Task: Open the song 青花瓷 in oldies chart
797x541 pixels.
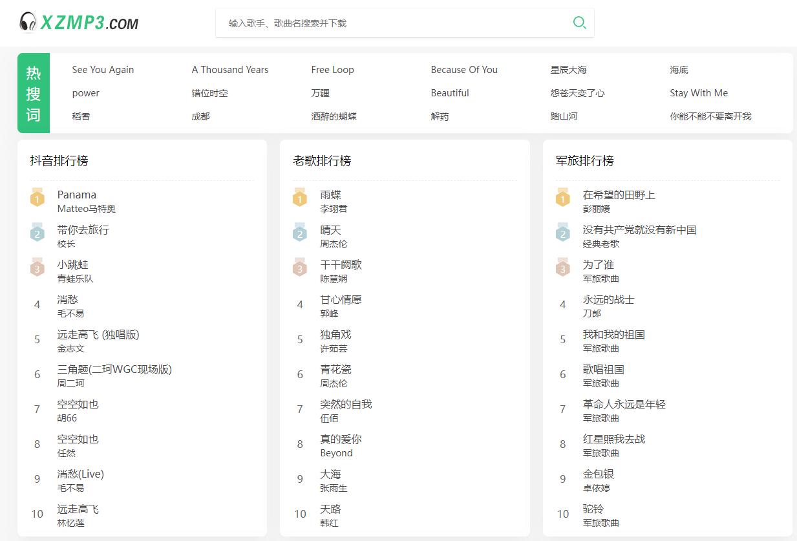Action: point(335,369)
